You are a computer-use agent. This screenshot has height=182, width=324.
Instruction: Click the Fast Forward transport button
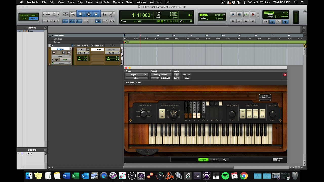pos(246,21)
